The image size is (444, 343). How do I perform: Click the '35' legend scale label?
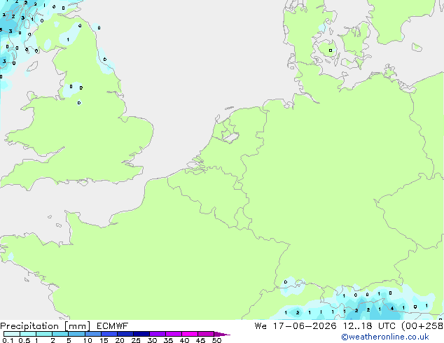168,340
